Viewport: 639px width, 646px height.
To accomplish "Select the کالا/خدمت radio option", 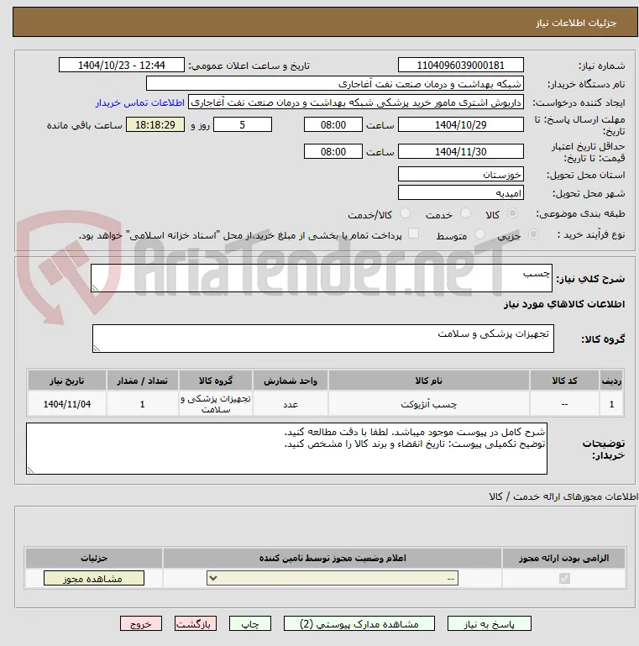I will pyautogui.click(x=405, y=213).
